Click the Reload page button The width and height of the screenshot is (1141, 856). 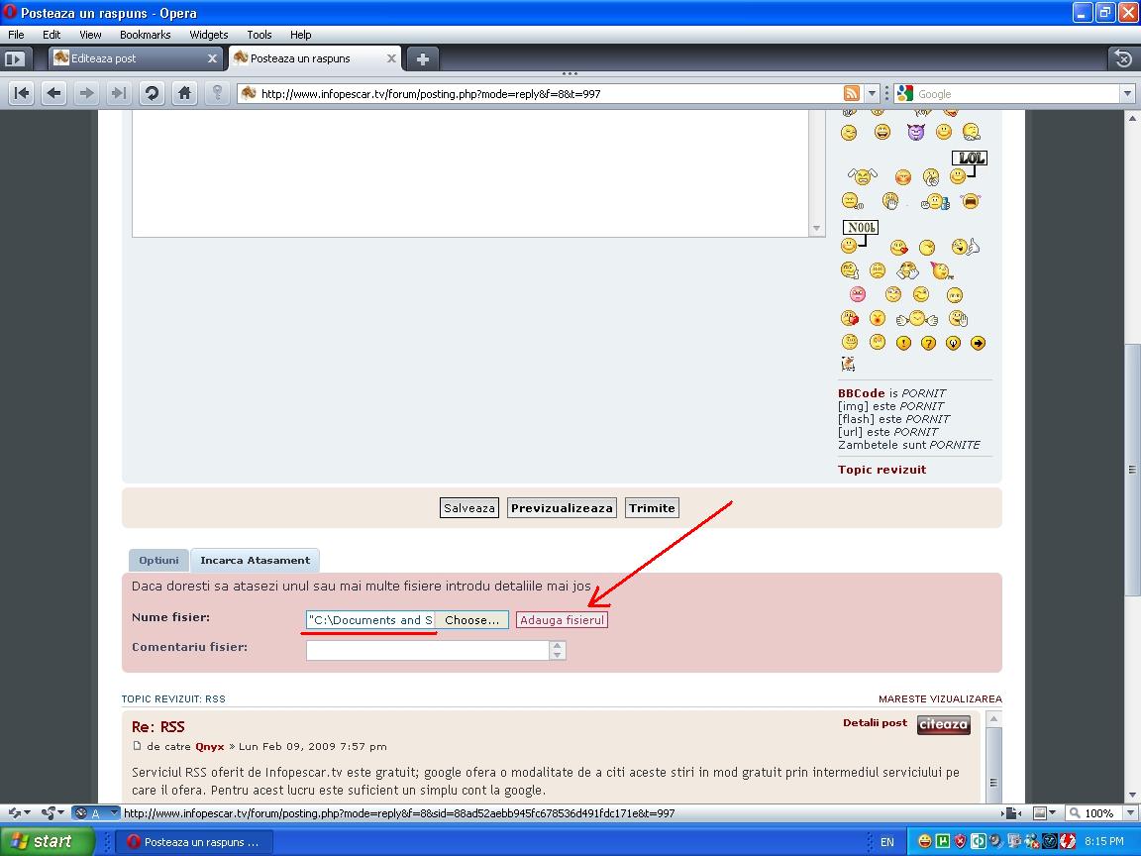(152, 93)
